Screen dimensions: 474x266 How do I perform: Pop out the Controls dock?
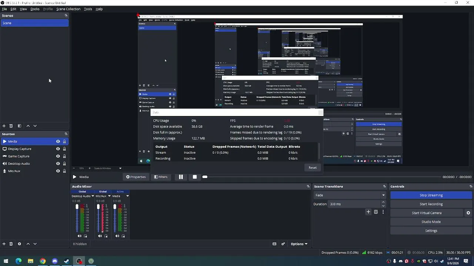click(471, 187)
